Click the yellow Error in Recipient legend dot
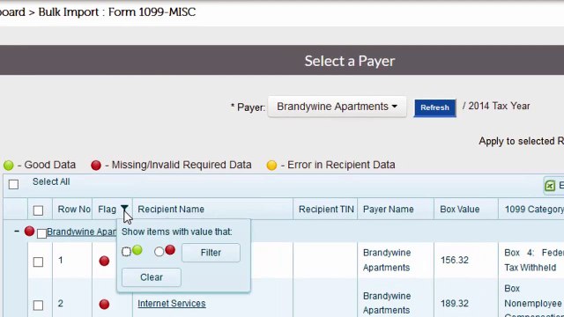564x317 pixels. pyautogui.click(x=271, y=165)
